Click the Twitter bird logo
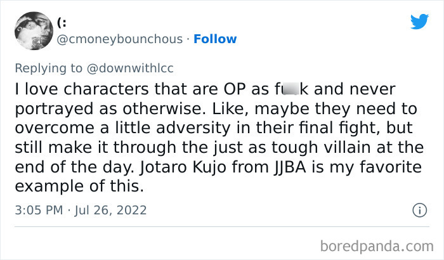 click(419, 21)
